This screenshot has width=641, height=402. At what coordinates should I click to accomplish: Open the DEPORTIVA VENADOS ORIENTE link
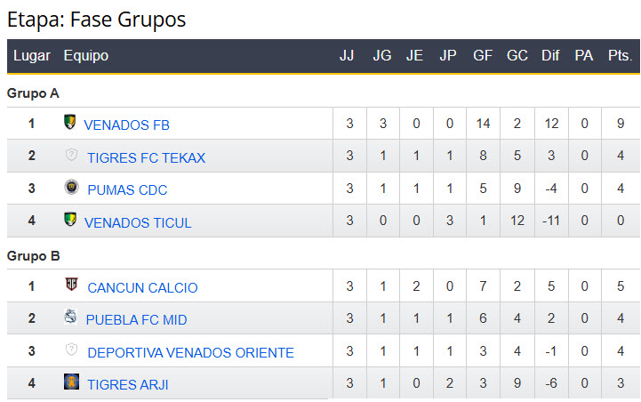[190, 353]
